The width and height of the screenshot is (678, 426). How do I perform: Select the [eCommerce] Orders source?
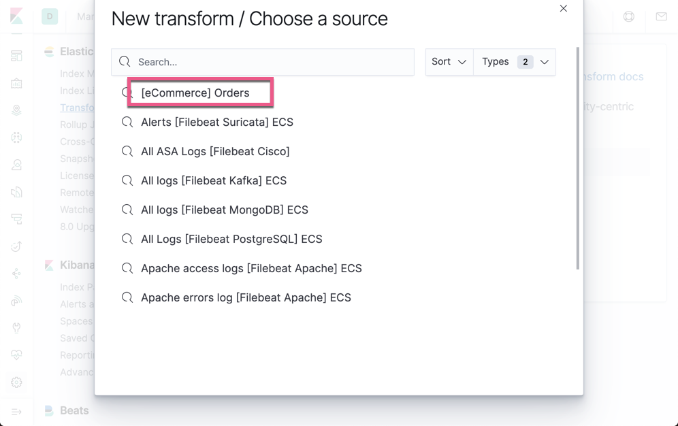(x=195, y=93)
